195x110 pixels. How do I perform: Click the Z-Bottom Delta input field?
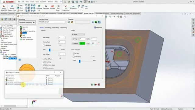click(94, 43)
